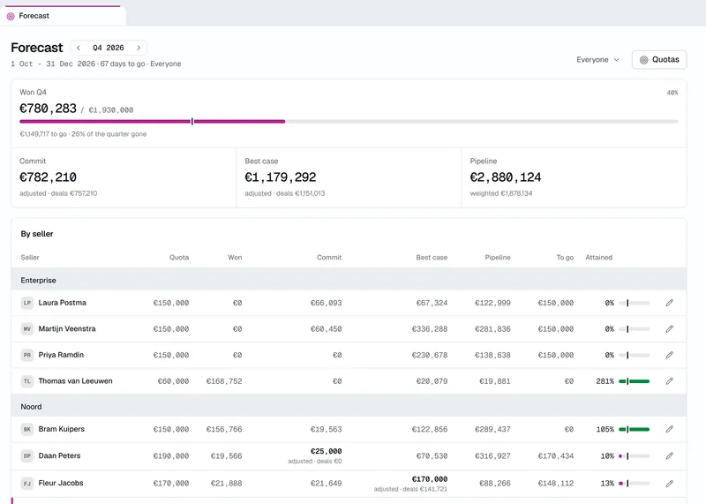Edit Priya Ramdin's forecast with pencil icon
This screenshot has width=706, height=504.
pos(670,356)
